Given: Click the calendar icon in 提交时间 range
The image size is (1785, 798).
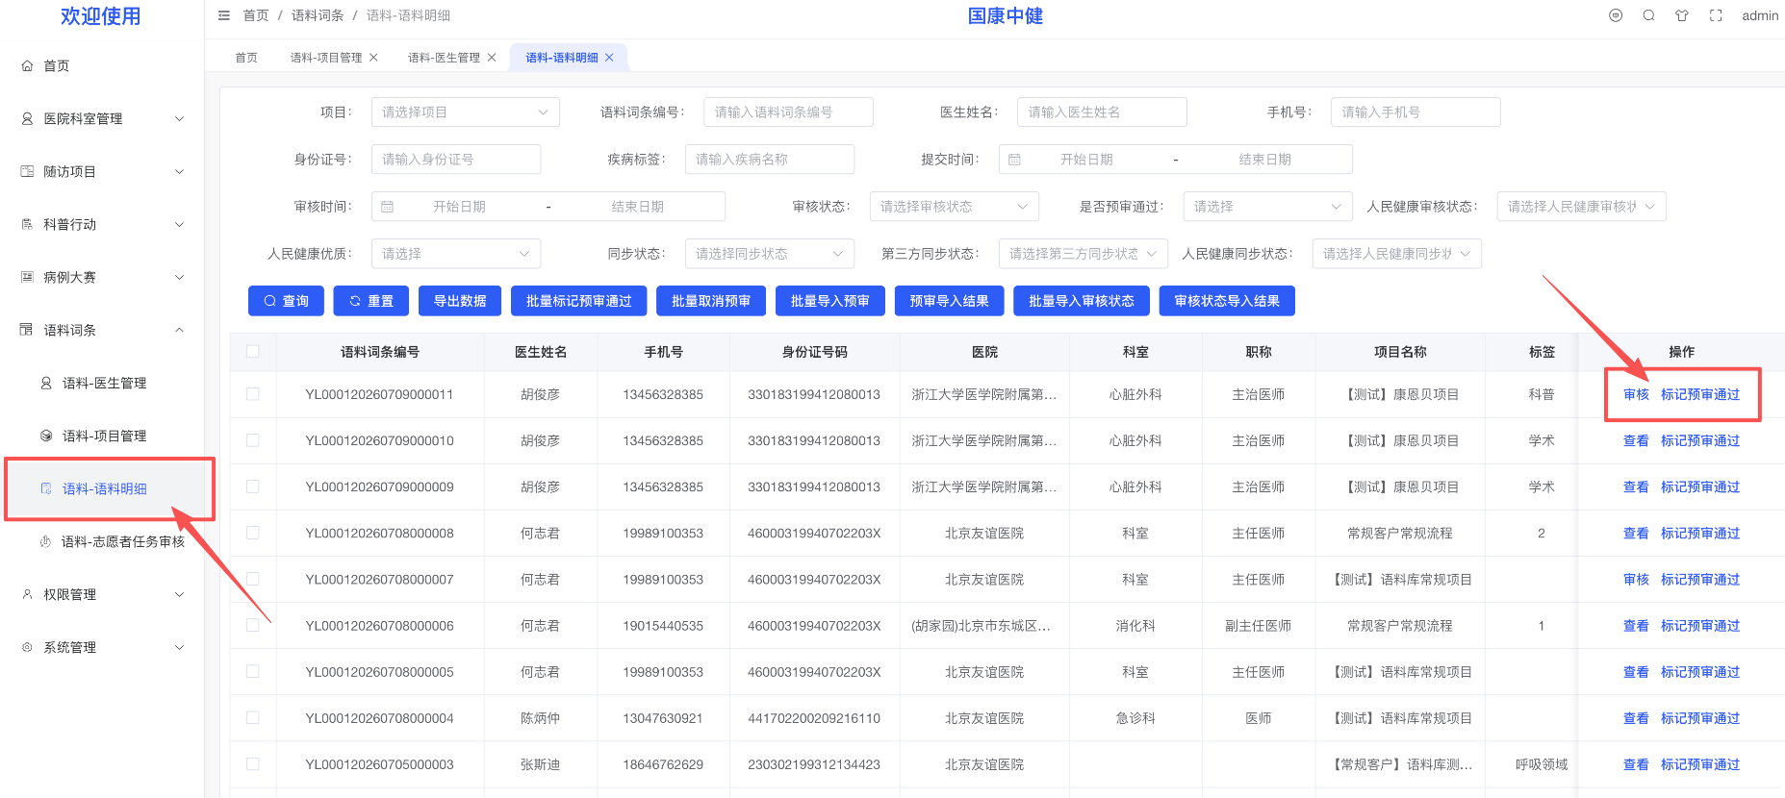Looking at the screenshot, I should coord(1014,160).
